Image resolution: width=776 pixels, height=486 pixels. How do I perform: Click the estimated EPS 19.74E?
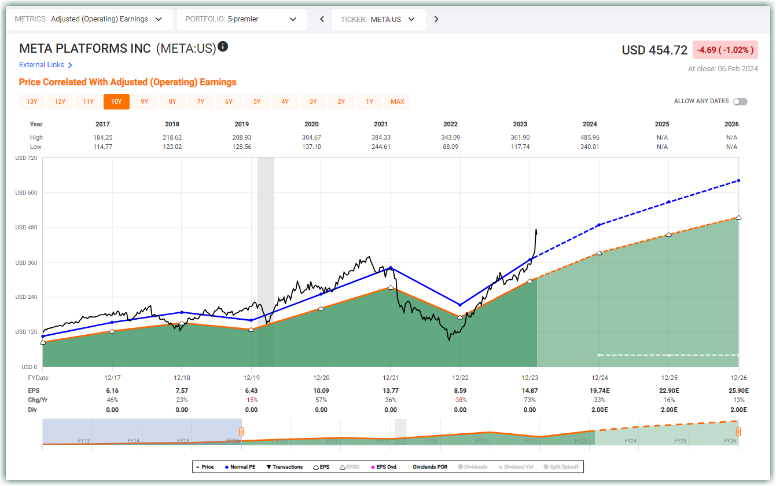tap(599, 390)
